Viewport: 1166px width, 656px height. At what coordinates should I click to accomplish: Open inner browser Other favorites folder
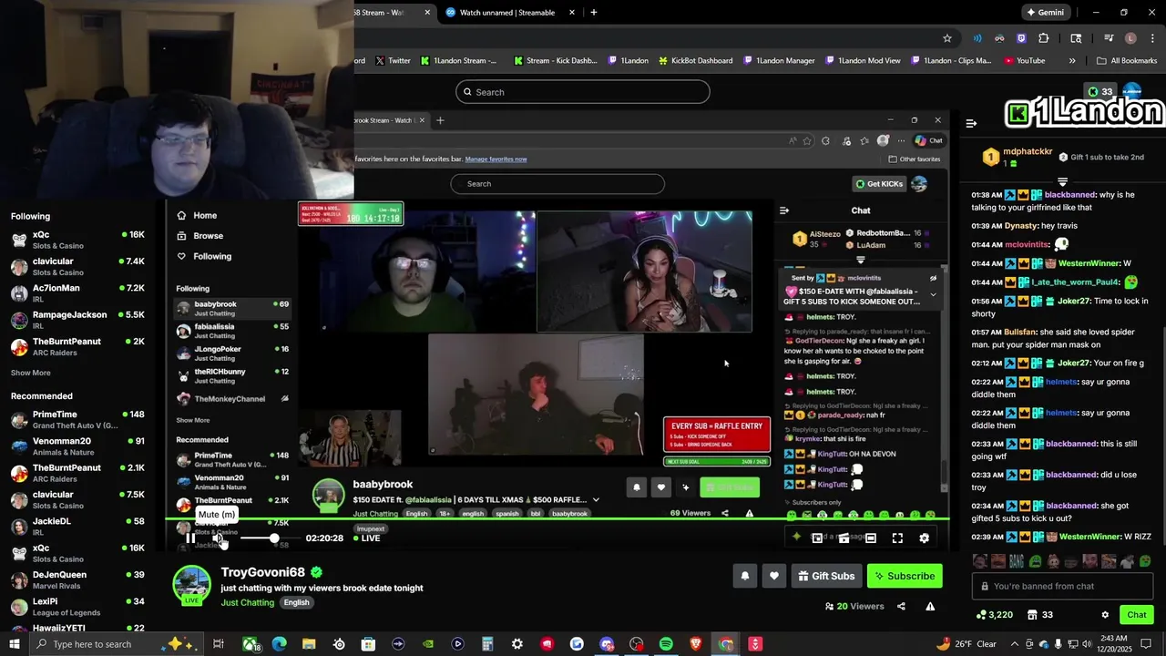click(x=915, y=159)
